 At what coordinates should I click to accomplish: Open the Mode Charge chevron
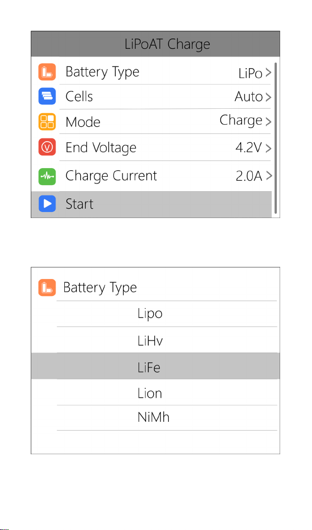[x=268, y=122]
